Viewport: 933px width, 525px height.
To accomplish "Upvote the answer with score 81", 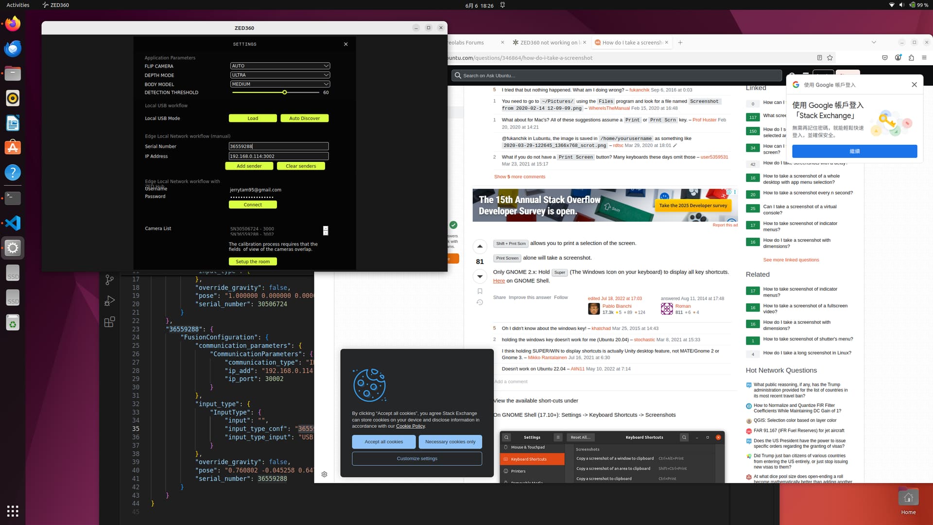I will (480, 246).
